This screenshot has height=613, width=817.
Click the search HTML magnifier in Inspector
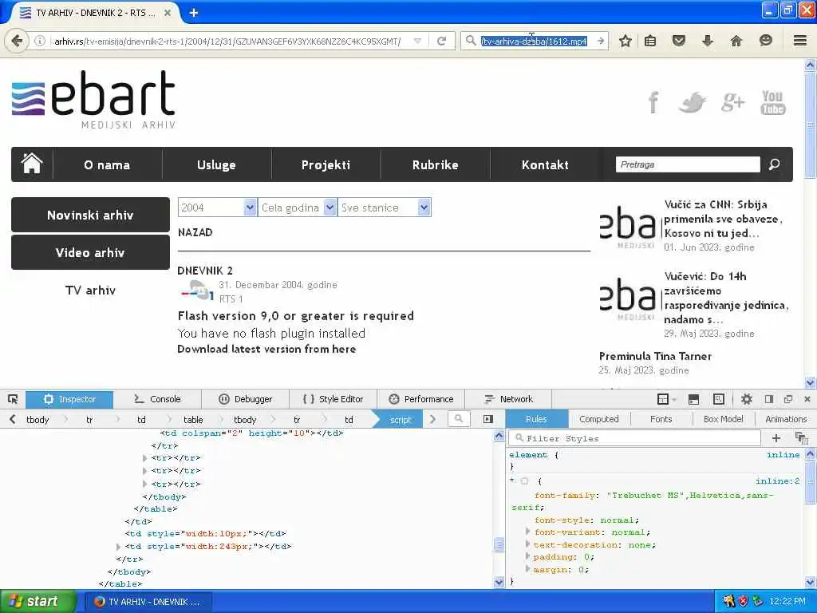click(x=459, y=418)
